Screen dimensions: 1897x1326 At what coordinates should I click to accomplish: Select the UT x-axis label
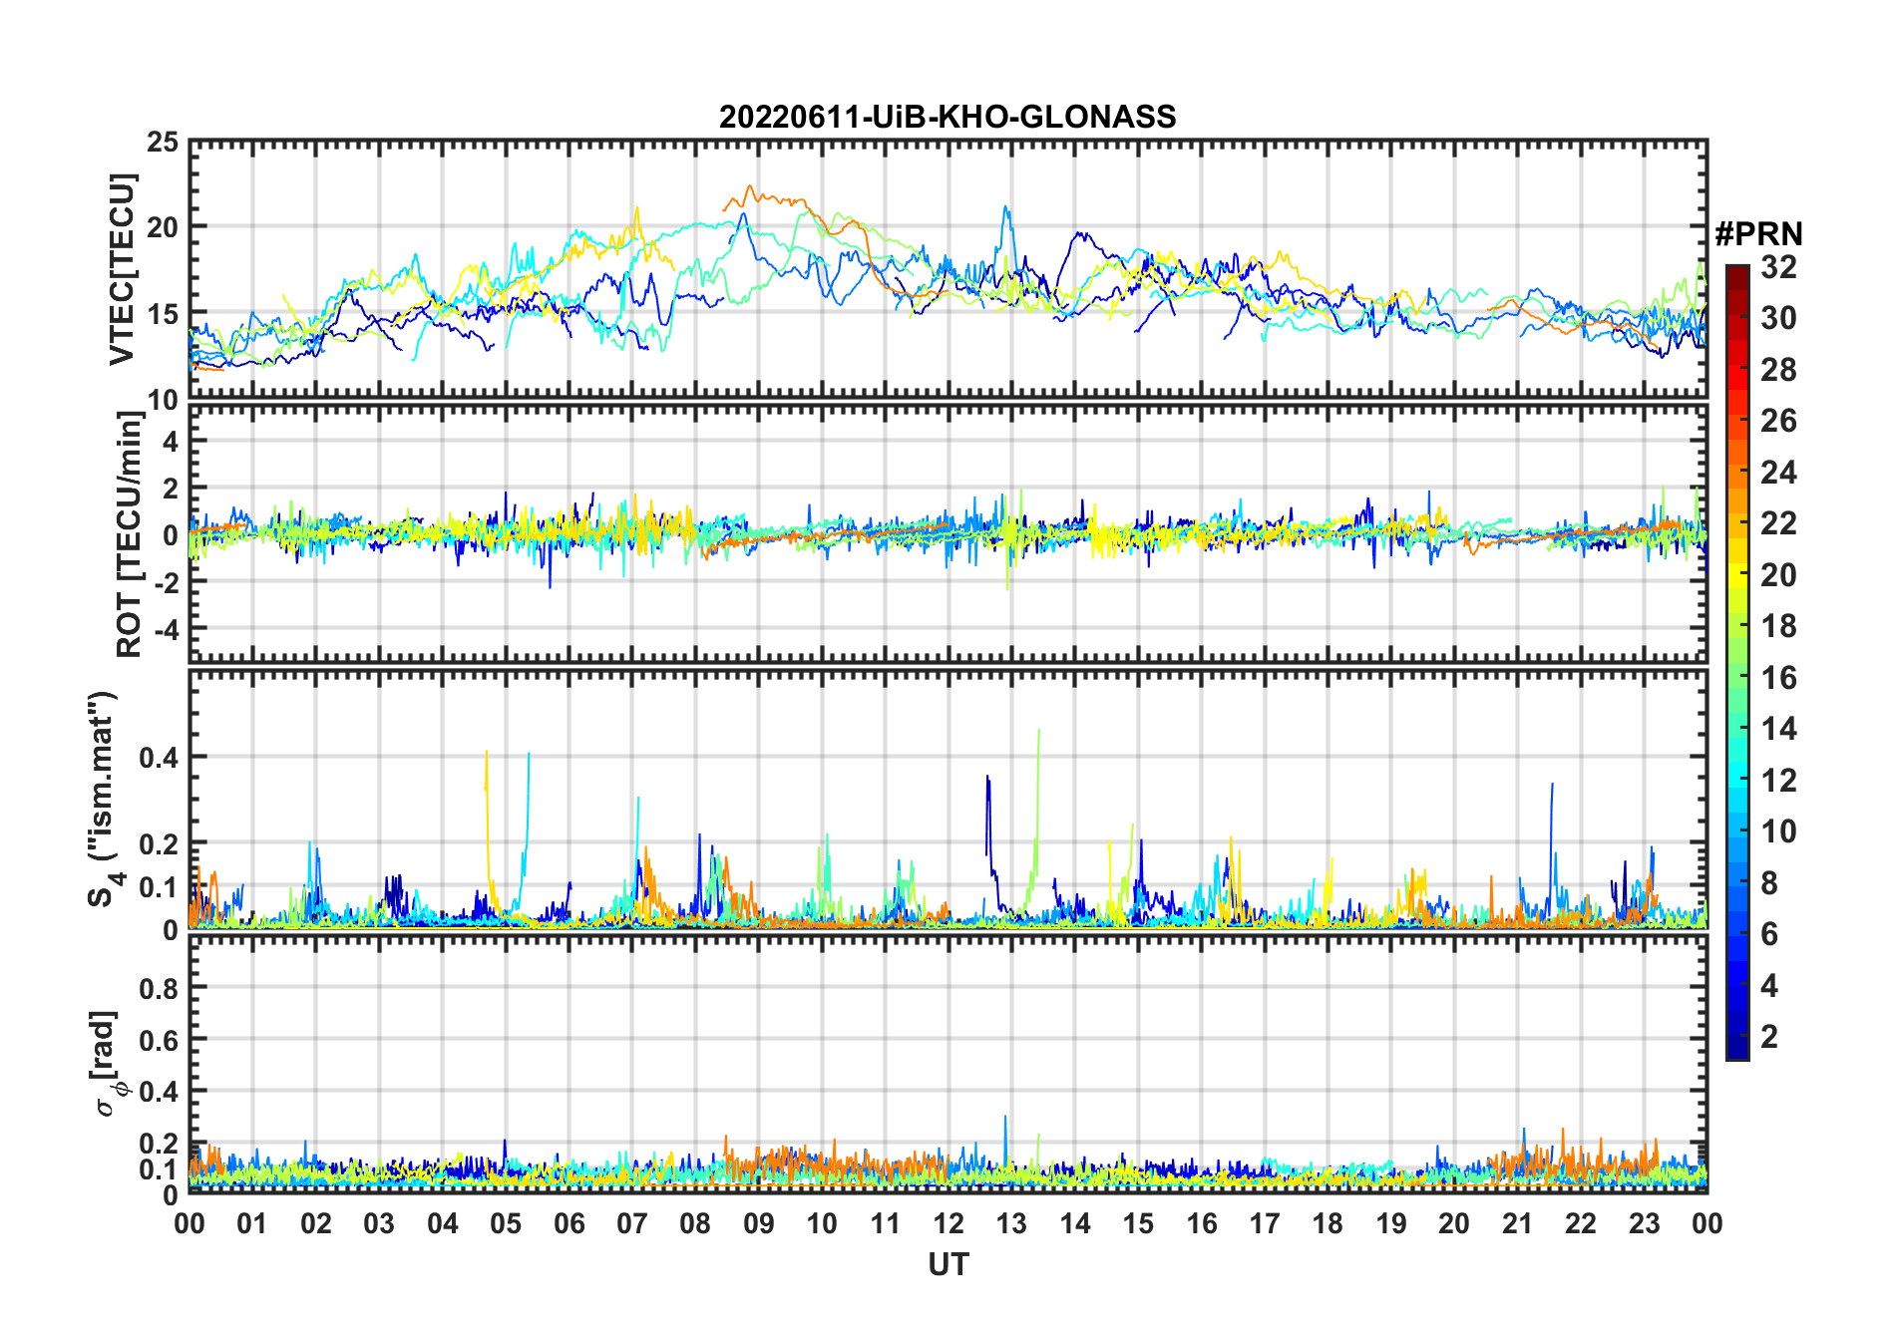click(948, 1264)
